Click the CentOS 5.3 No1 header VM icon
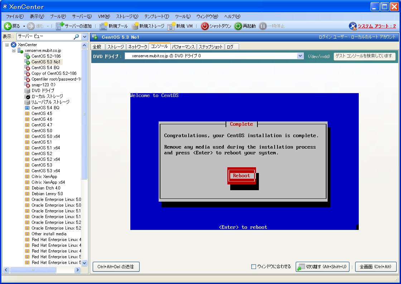Screen dimensions: 401x284 95,37
